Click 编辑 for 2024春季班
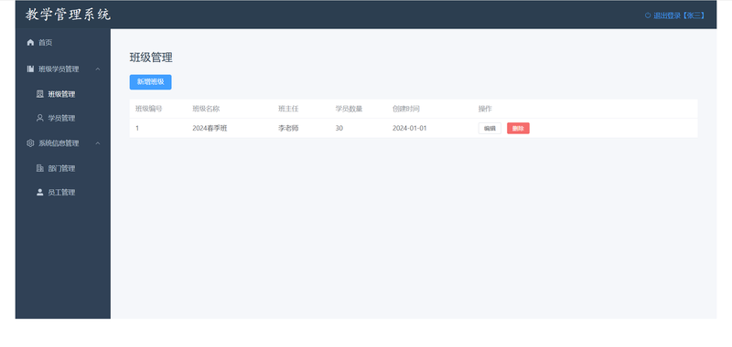Screen dimensions: 732x347 pyautogui.click(x=490, y=129)
